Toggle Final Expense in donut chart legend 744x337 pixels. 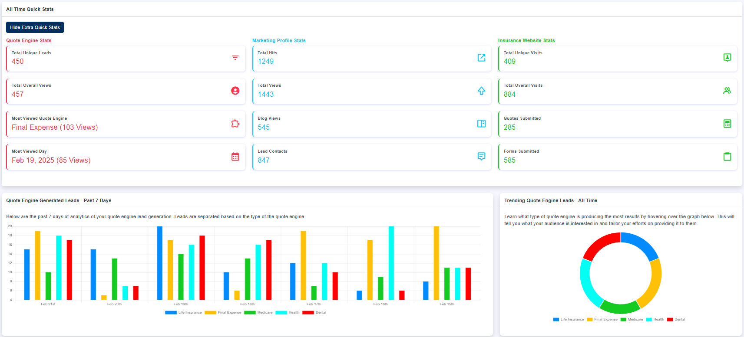(x=602, y=319)
